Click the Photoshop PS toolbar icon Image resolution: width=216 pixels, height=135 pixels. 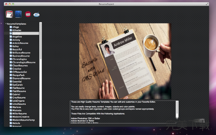18,14
